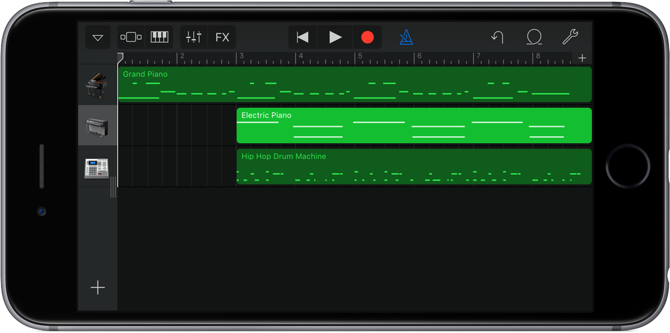Tap bar 6 on the ruler

(420, 56)
